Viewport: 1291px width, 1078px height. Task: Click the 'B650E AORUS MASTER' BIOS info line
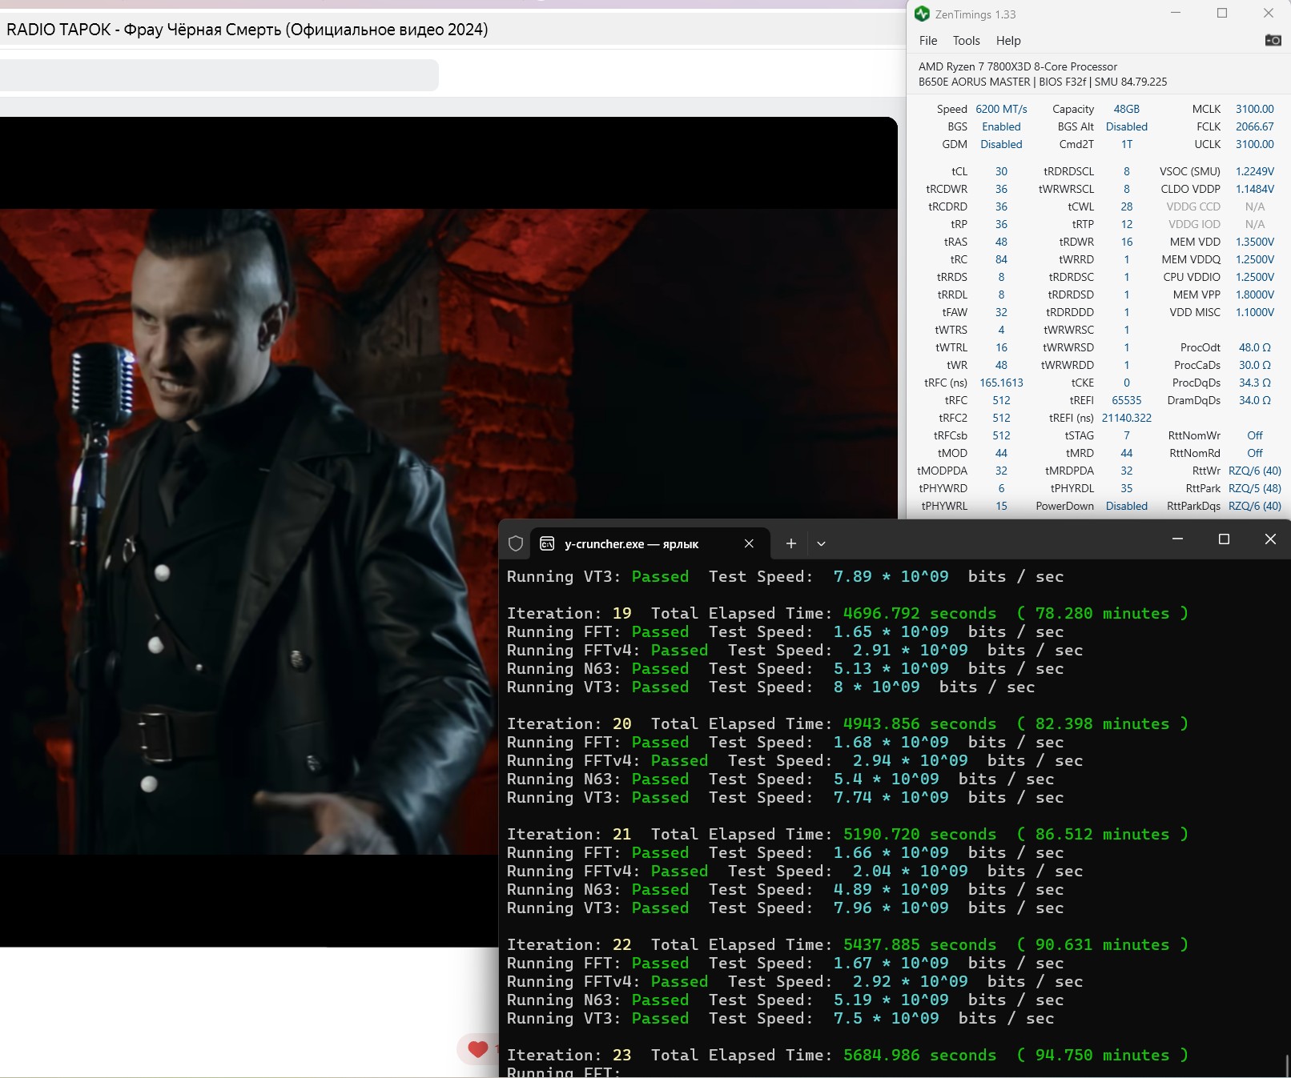click(1043, 82)
